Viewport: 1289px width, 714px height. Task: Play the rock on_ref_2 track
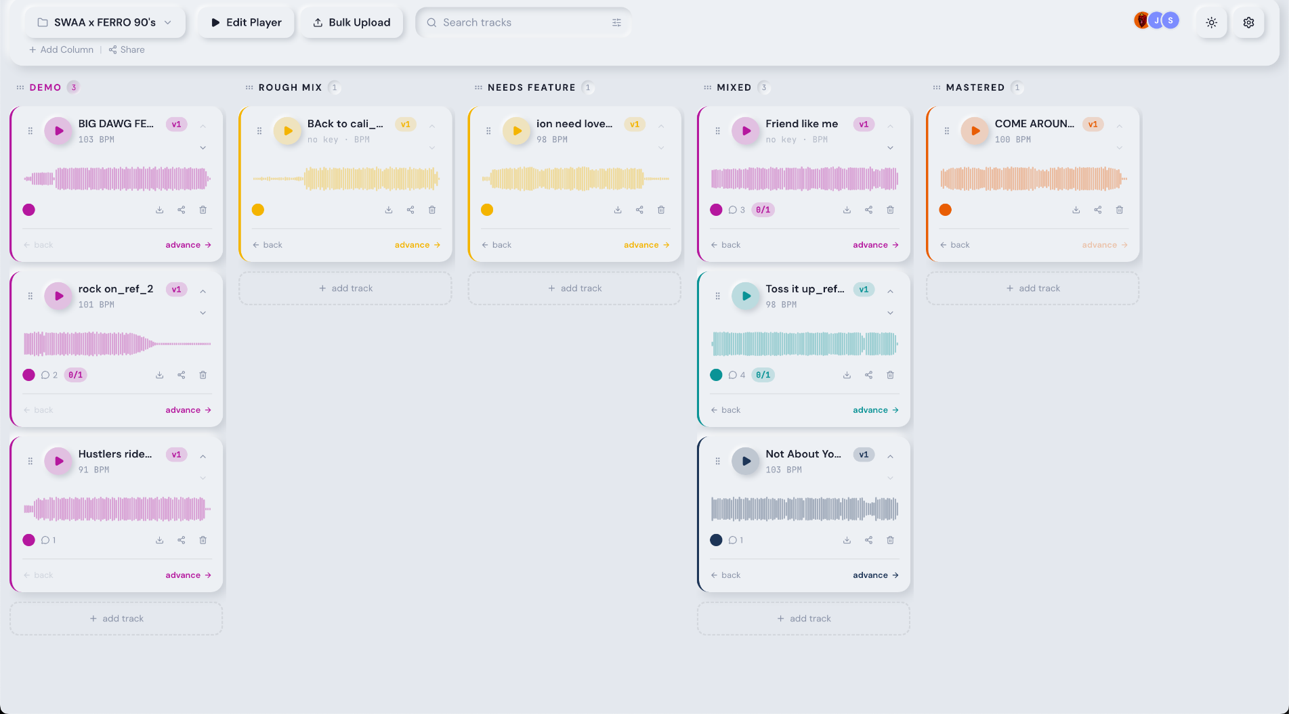click(58, 296)
